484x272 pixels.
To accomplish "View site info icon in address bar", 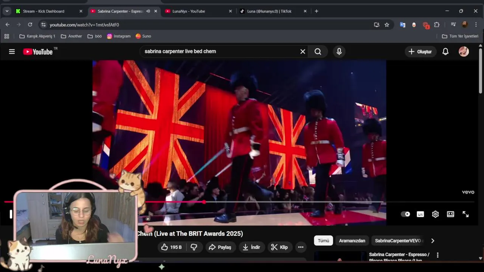I will point(43,25).
